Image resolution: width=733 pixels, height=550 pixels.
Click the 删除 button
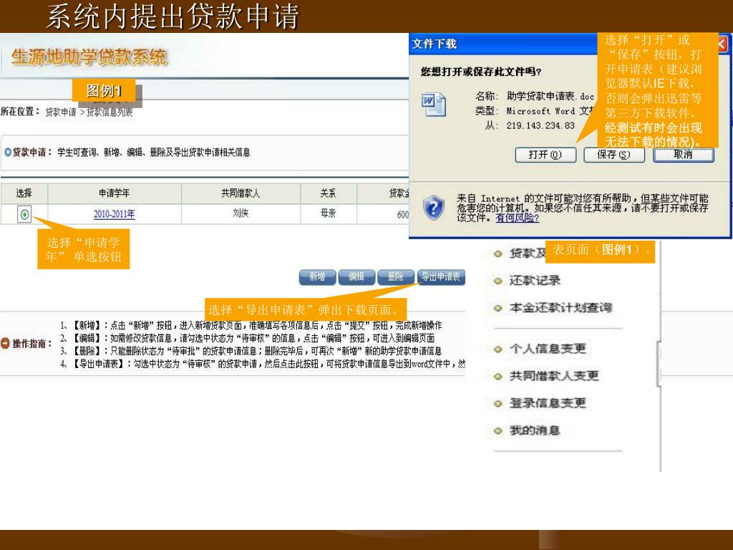(x=395, y=277)
